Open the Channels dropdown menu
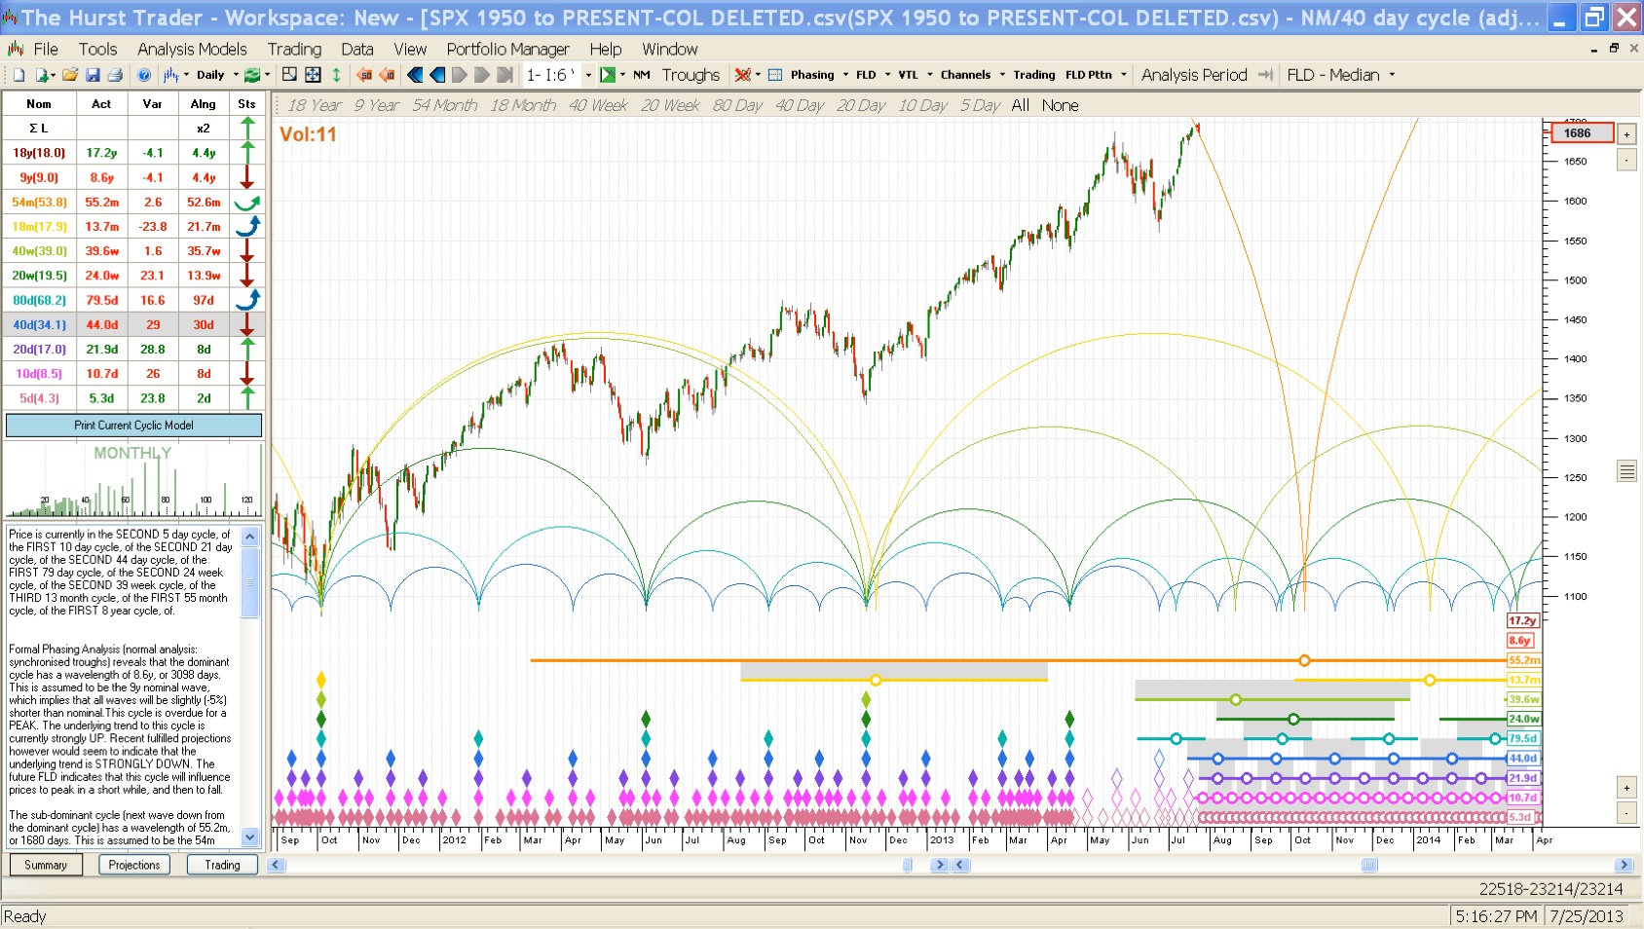The height and width of the screenshot is (929, 1644). coord(971,75)
